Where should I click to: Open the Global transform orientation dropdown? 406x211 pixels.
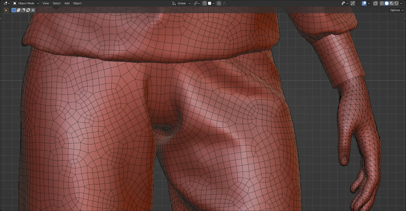click(x=181, y=3)
